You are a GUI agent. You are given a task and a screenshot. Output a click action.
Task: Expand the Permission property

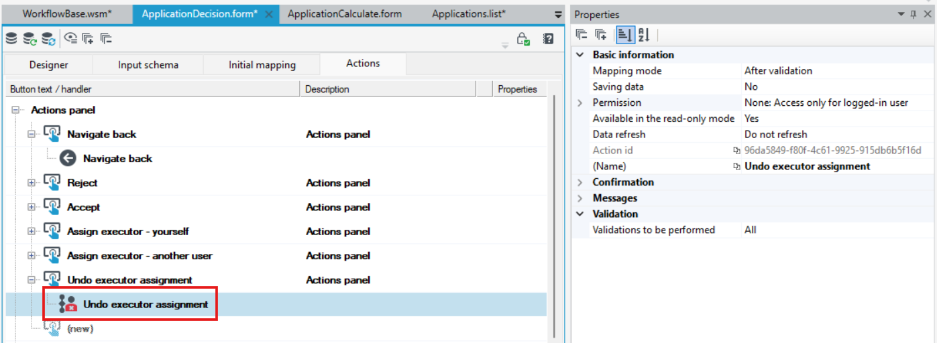(x=580, y=102)
